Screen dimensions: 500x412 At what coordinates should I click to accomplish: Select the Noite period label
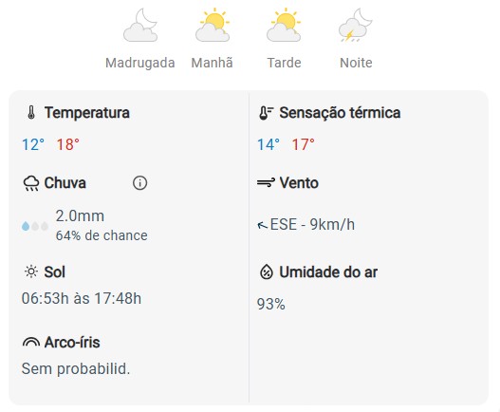(356, 63)
